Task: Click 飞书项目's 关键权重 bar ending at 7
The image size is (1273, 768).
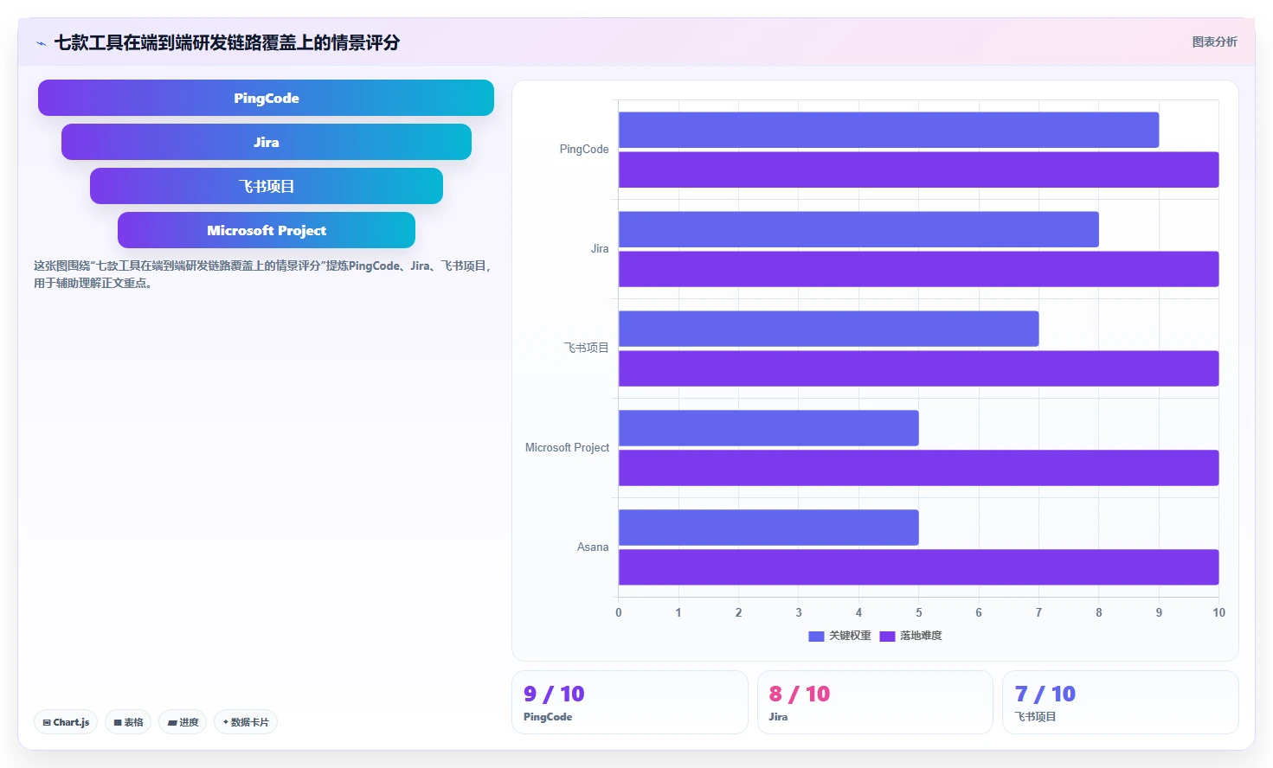Action: (828, 329)
